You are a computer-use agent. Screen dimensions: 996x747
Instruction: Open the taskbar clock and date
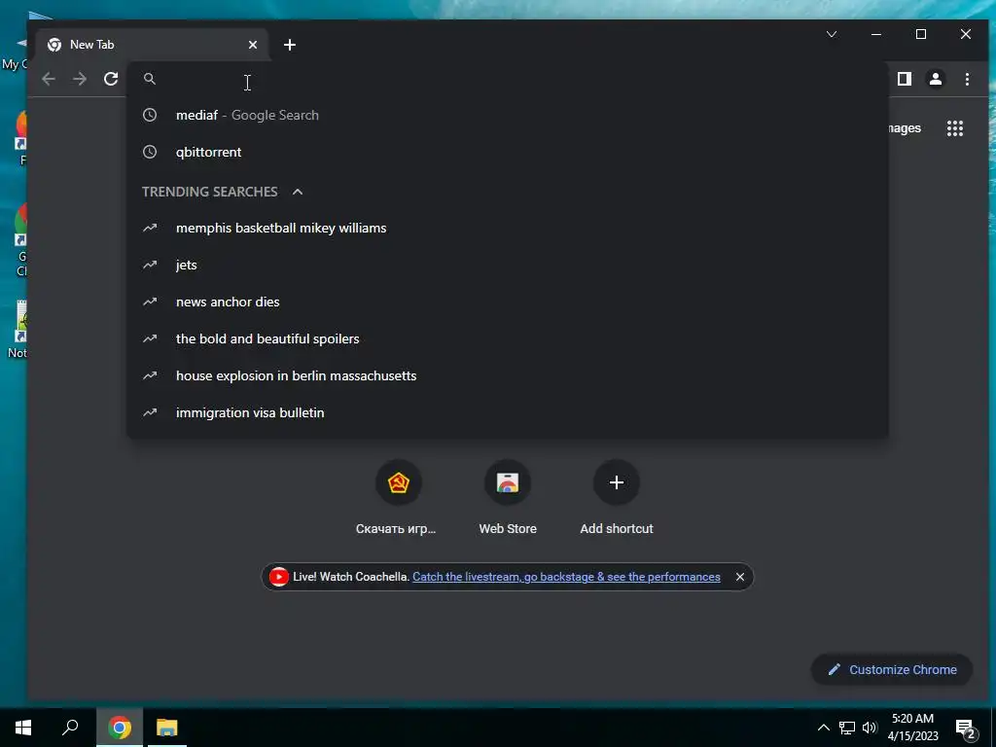coord(912,728)
